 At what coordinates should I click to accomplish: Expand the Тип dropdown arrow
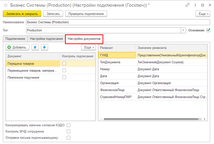pos(183,30)
